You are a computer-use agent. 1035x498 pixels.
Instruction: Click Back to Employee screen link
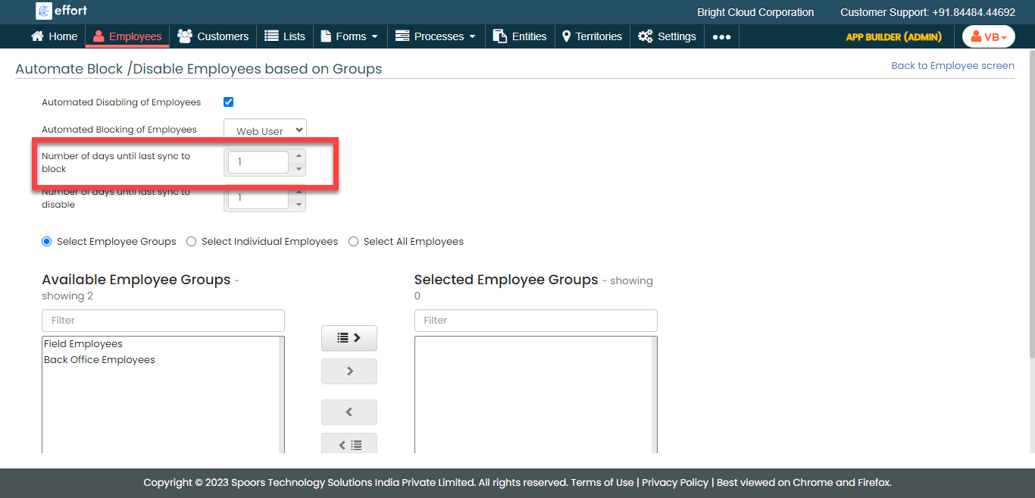tap(952, 66)
